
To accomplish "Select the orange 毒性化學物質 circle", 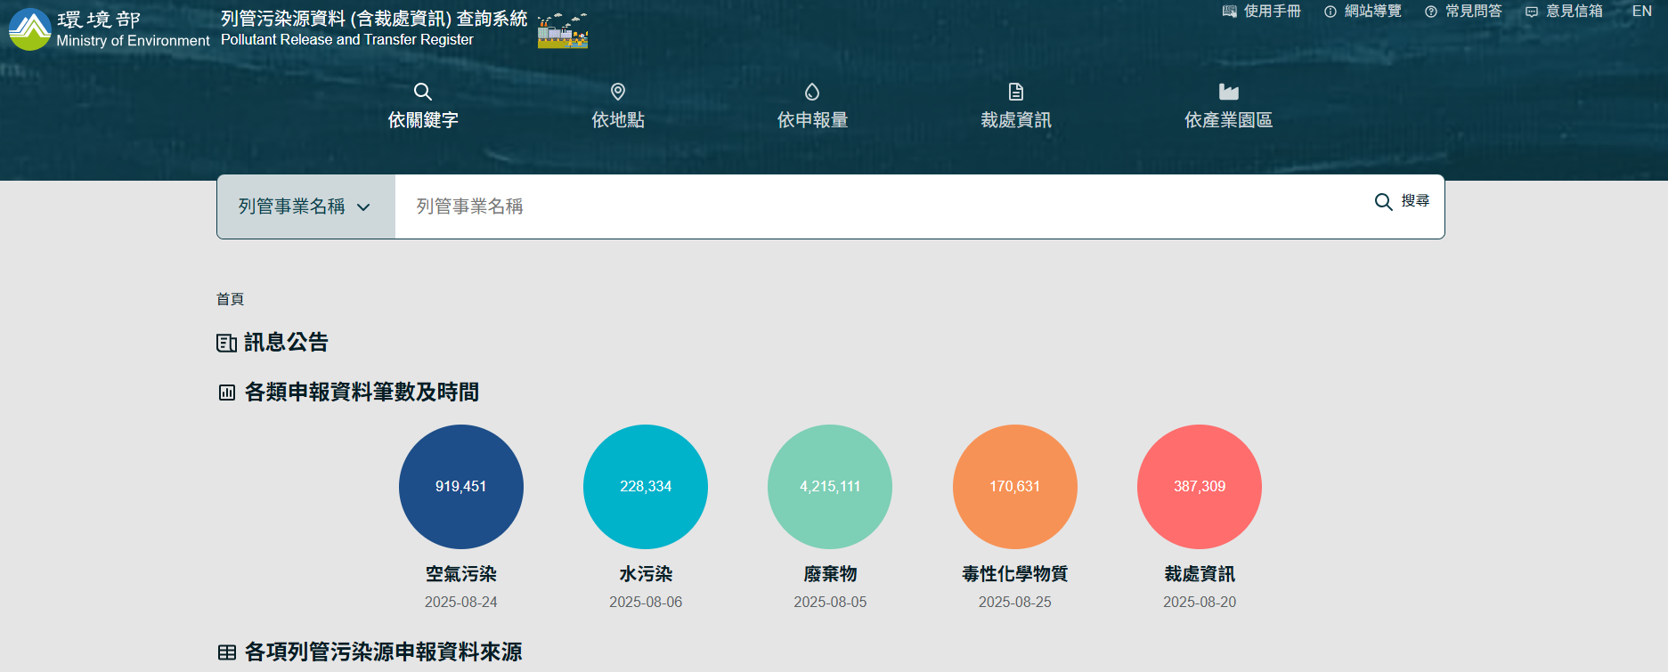I will coord(1015,487).
